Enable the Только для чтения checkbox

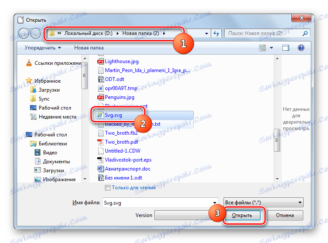tap(107, 188)
